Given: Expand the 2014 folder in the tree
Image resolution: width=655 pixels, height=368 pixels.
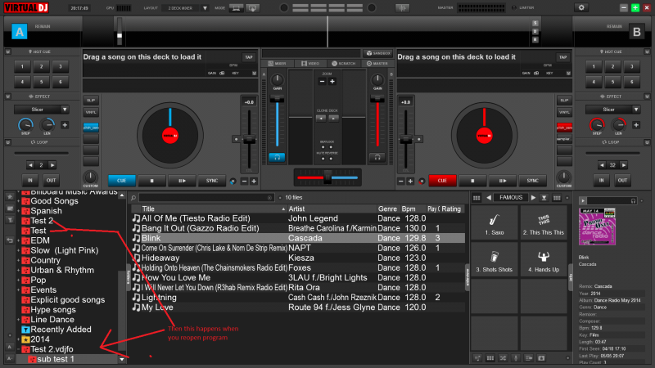Looking at the screenshot, I should (18, 339).
